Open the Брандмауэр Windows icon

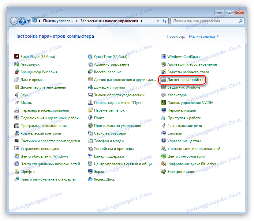(x=17, y=72)
